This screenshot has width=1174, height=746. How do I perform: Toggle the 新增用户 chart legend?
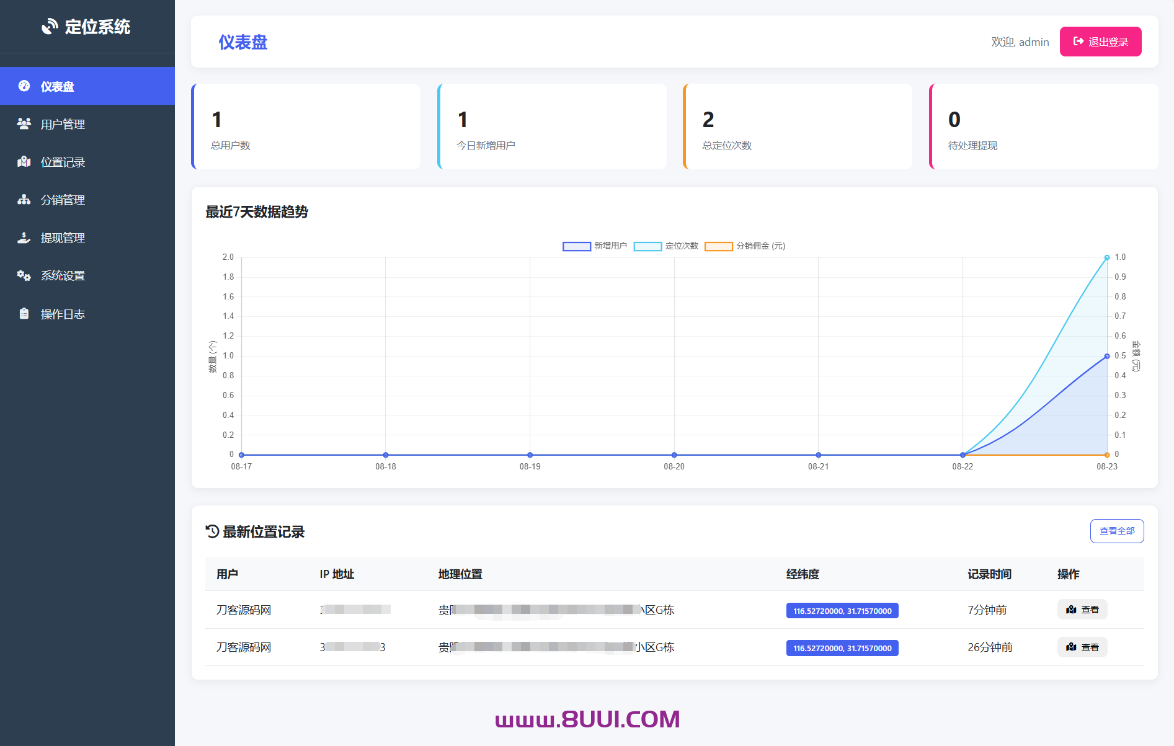tap(594, 246)
